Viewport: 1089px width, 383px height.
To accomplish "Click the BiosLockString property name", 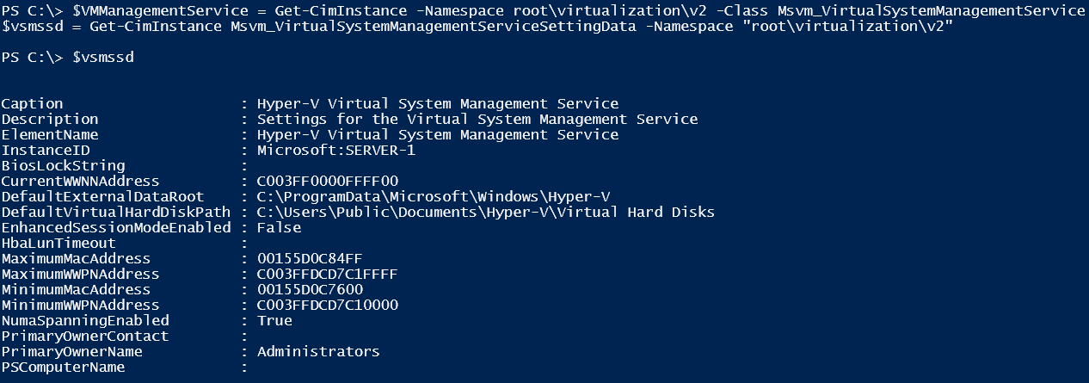I will coord(63,166).
